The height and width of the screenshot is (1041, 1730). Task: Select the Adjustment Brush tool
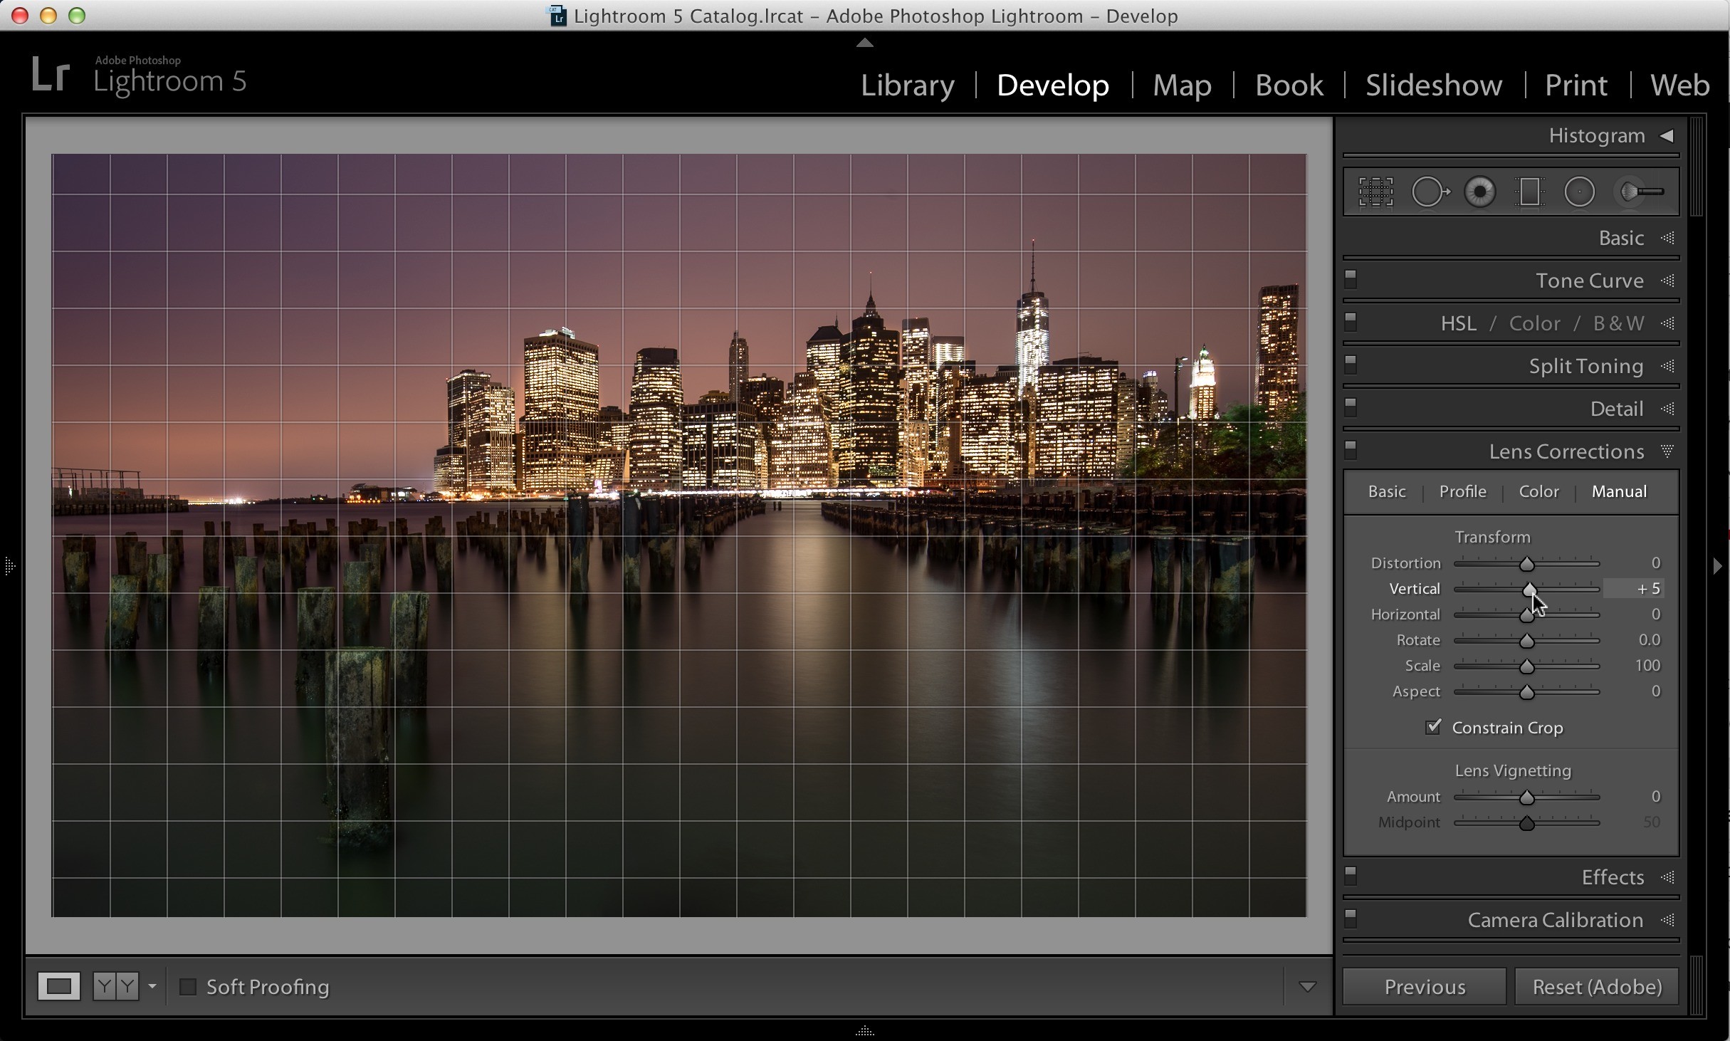pos(1641,192)
